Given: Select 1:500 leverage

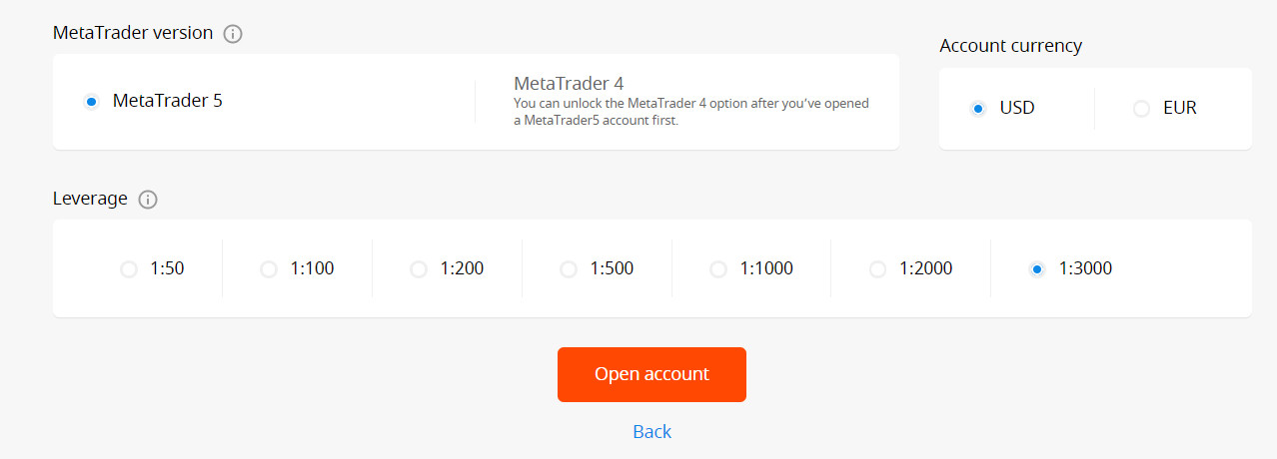Looking at the screenshot, I should coord(569,269).
